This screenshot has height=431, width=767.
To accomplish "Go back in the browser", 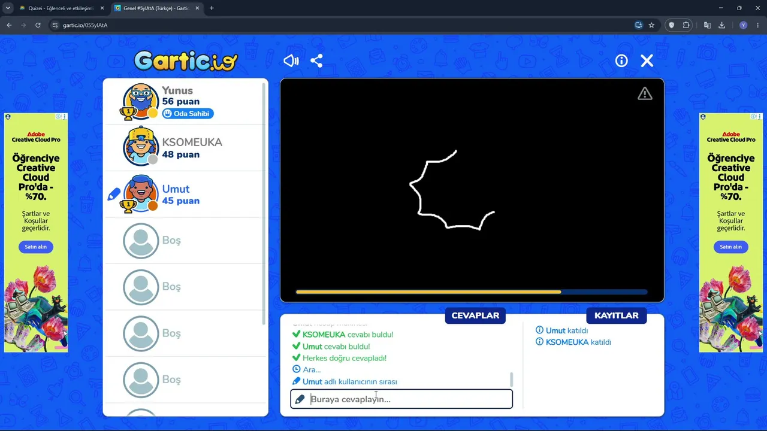I will (x=9, y=25).
